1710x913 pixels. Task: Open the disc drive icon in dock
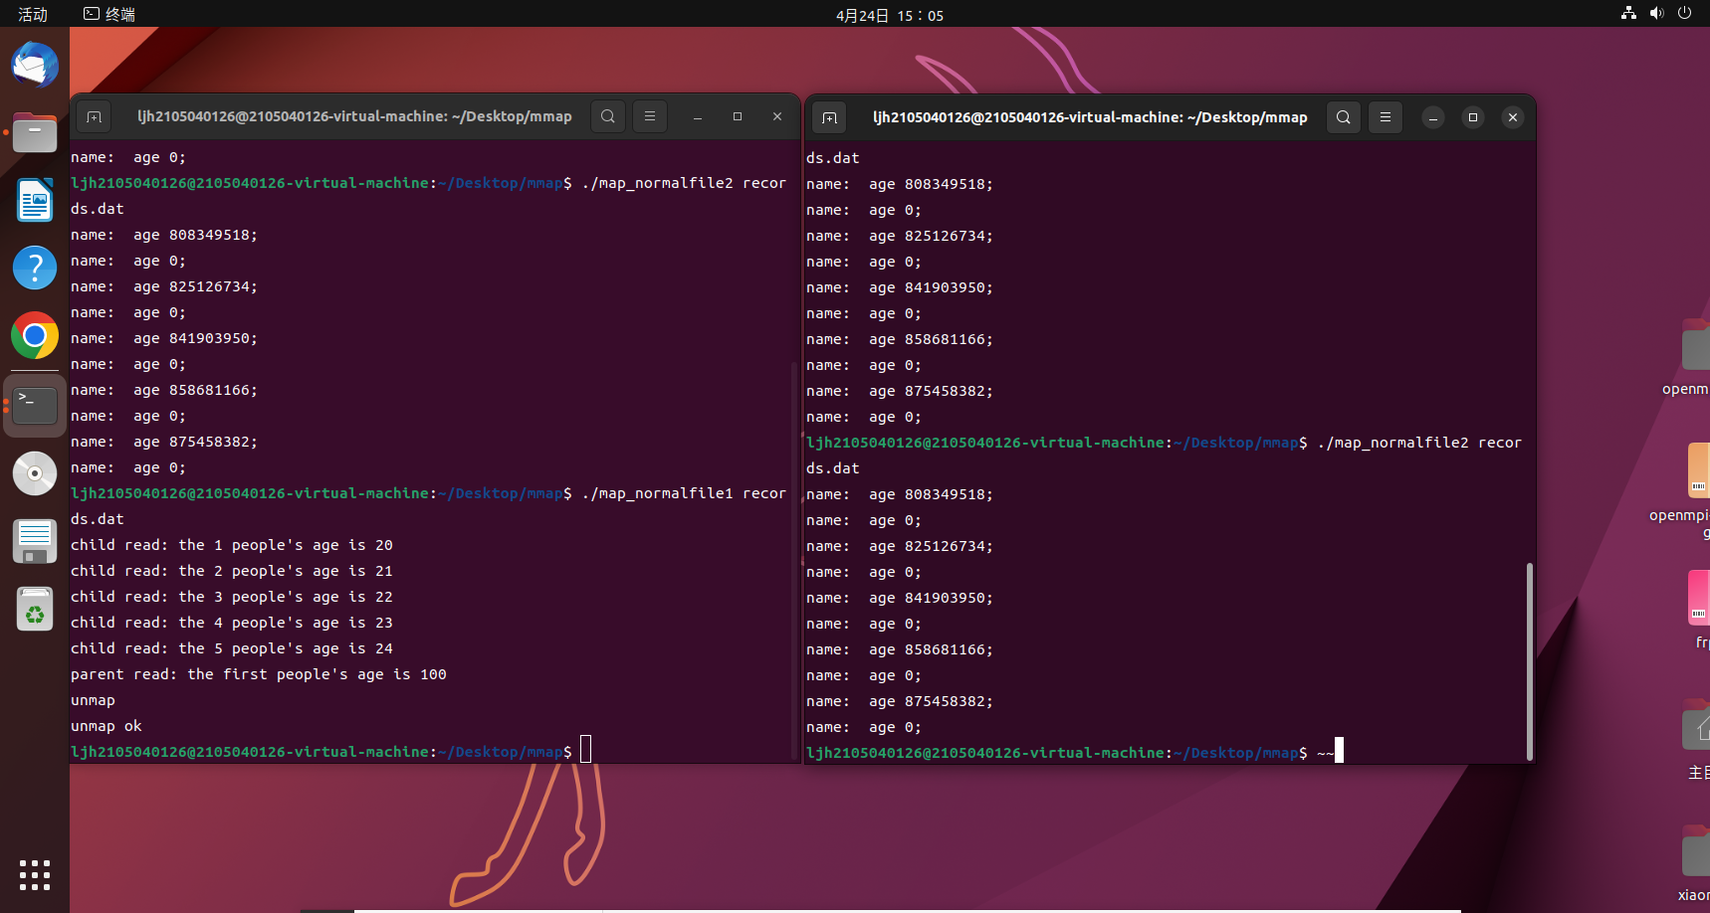[x=35, y=473]
